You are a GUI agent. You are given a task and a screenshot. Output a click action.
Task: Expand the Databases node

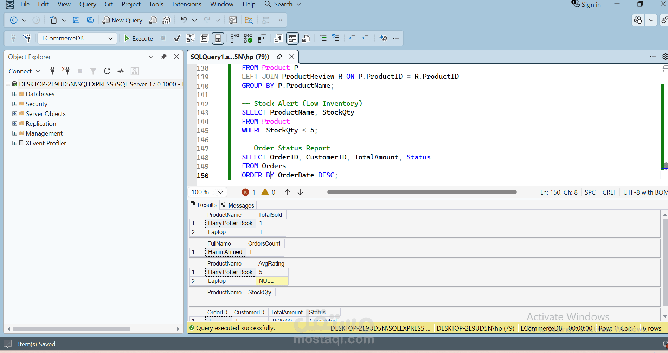(x=14, y=94)
